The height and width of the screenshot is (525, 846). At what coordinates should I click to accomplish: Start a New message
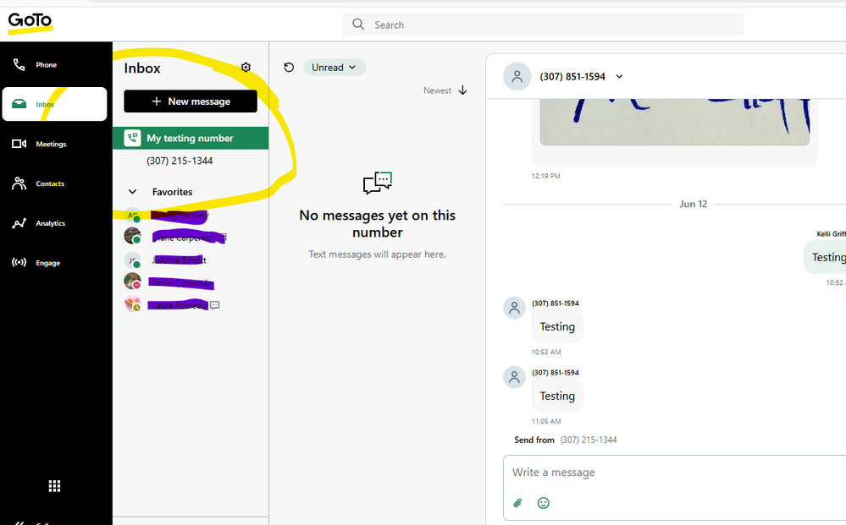point(191,101)
